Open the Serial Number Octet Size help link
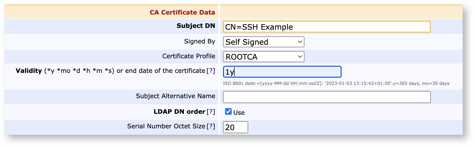This screenshot has height=147, width=475. (211, 126)
